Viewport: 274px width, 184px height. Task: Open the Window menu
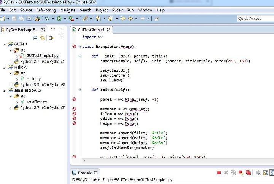click(x=145, y=10)
